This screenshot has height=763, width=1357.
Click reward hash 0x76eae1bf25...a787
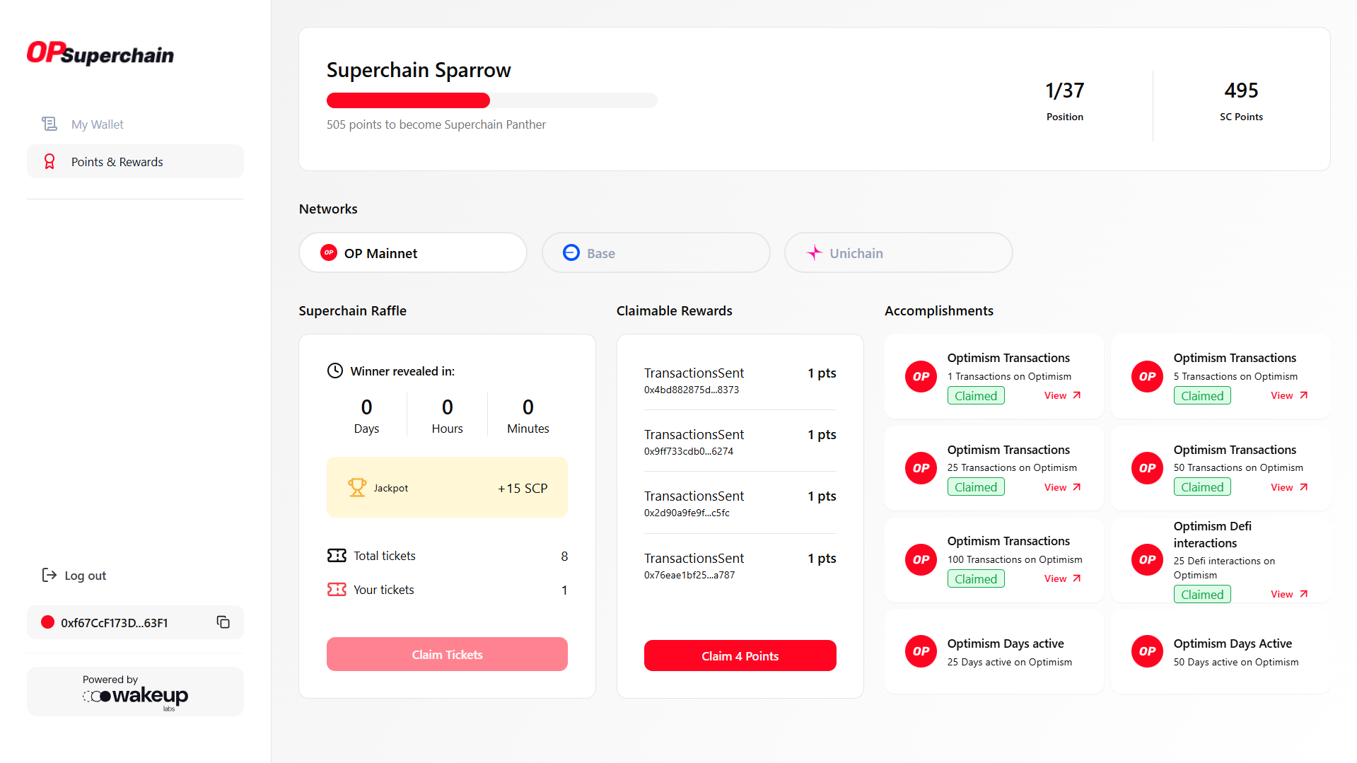[689, 575]
